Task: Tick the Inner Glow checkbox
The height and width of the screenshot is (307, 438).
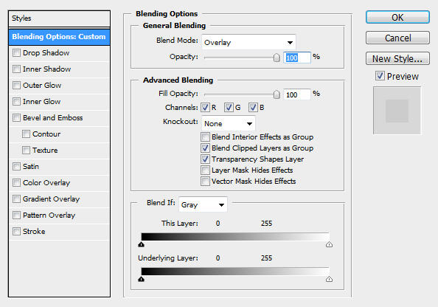Action: point(16,101)
